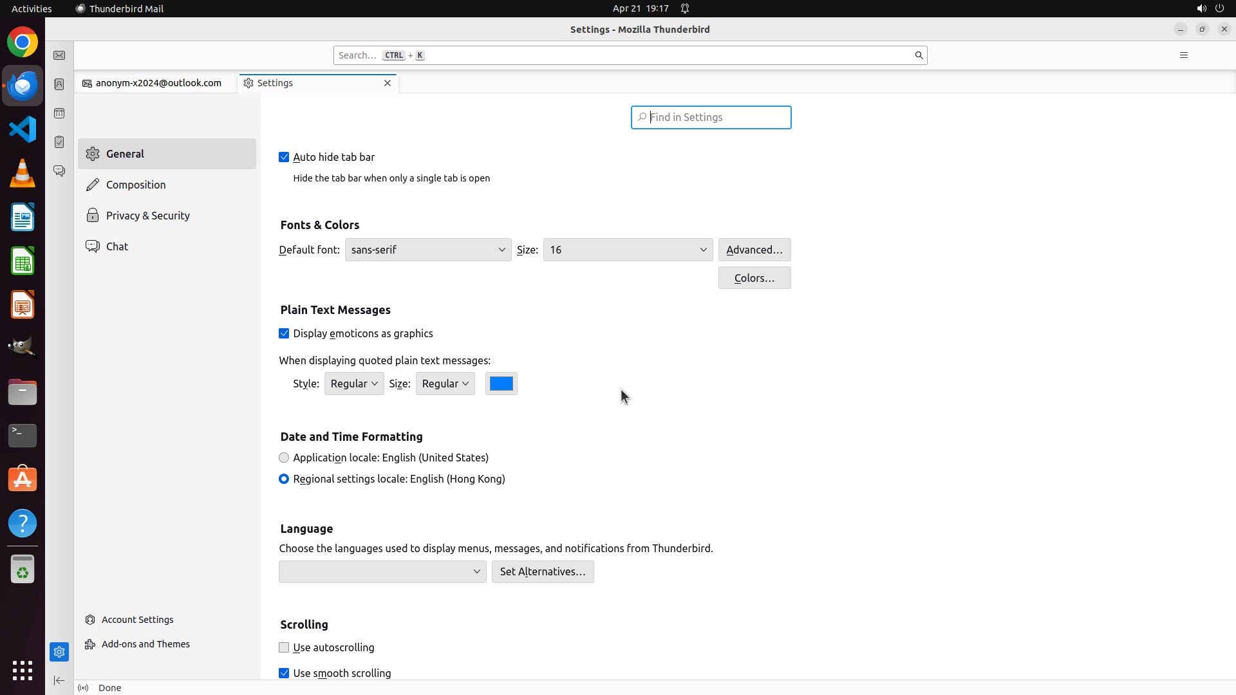Uncheck Auto hide tab bar
Screen dimensions: 1236x695
(284, 157)
